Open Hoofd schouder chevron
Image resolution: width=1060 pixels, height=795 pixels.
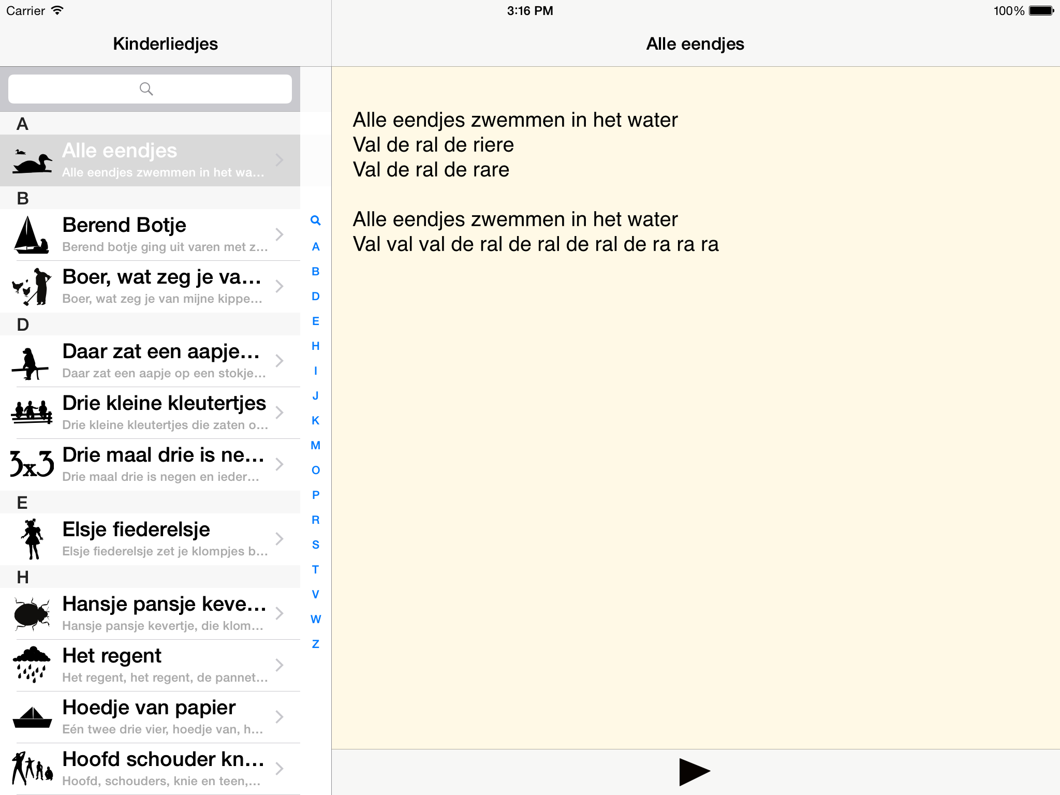point(279,769)
